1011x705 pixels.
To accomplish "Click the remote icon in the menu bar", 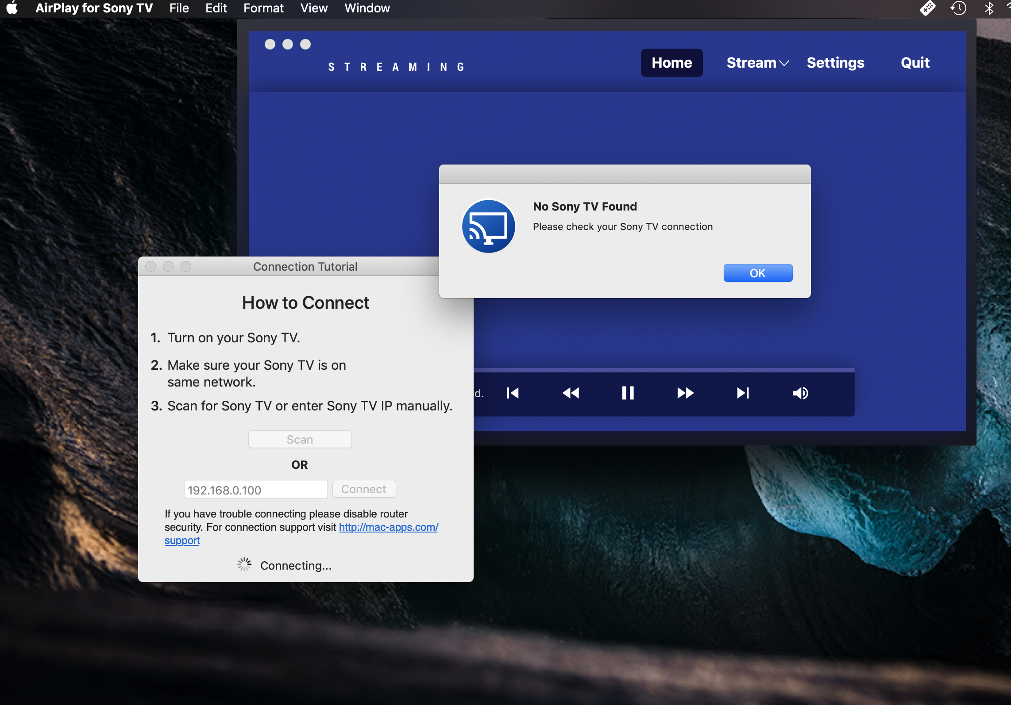I will pyautogui.click(x=927, y=8).
